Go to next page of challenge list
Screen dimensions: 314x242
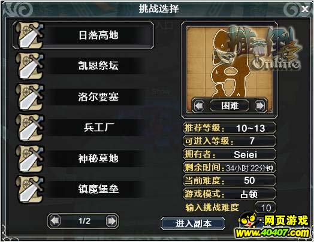(x=111, y=221)
